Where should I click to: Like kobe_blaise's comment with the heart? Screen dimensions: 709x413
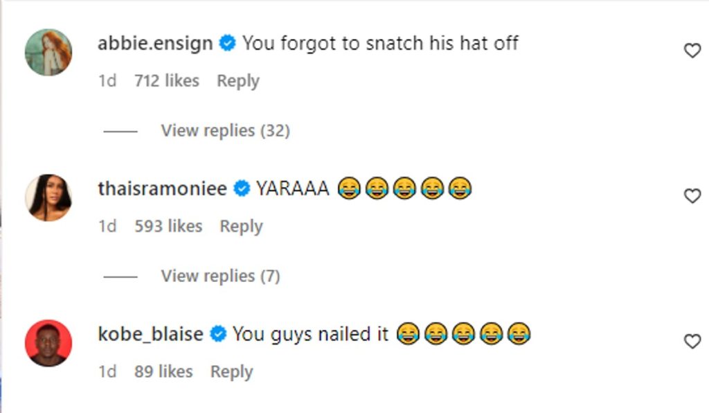pyautogui.click(x=692, y=341)
